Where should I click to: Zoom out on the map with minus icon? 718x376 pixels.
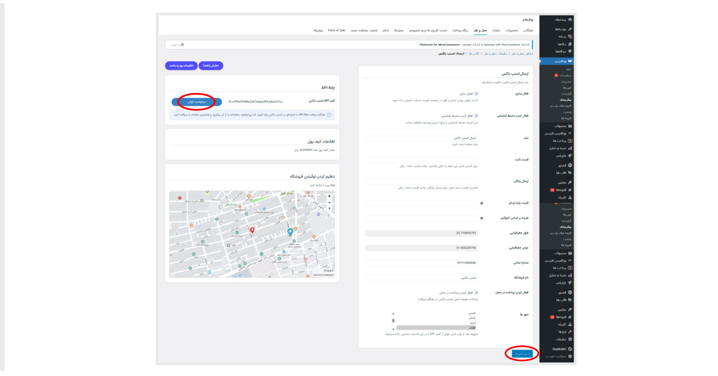[330, 202]
